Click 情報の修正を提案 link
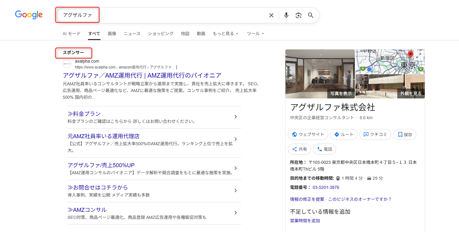 pos(307,199)
